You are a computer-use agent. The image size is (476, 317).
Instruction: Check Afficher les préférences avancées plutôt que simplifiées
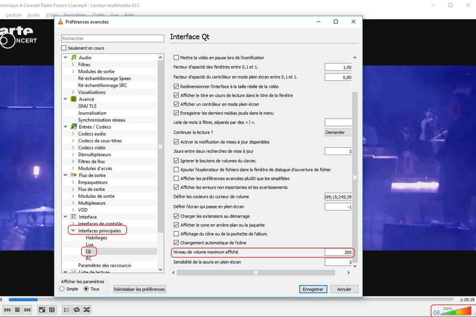(176, 178)
